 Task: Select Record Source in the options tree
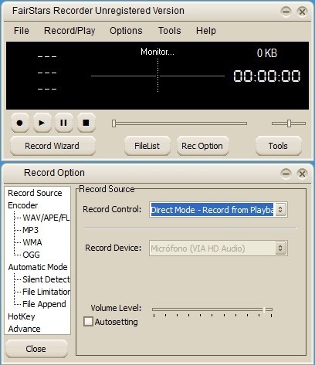pyautogui.click(x=35, y=193)
